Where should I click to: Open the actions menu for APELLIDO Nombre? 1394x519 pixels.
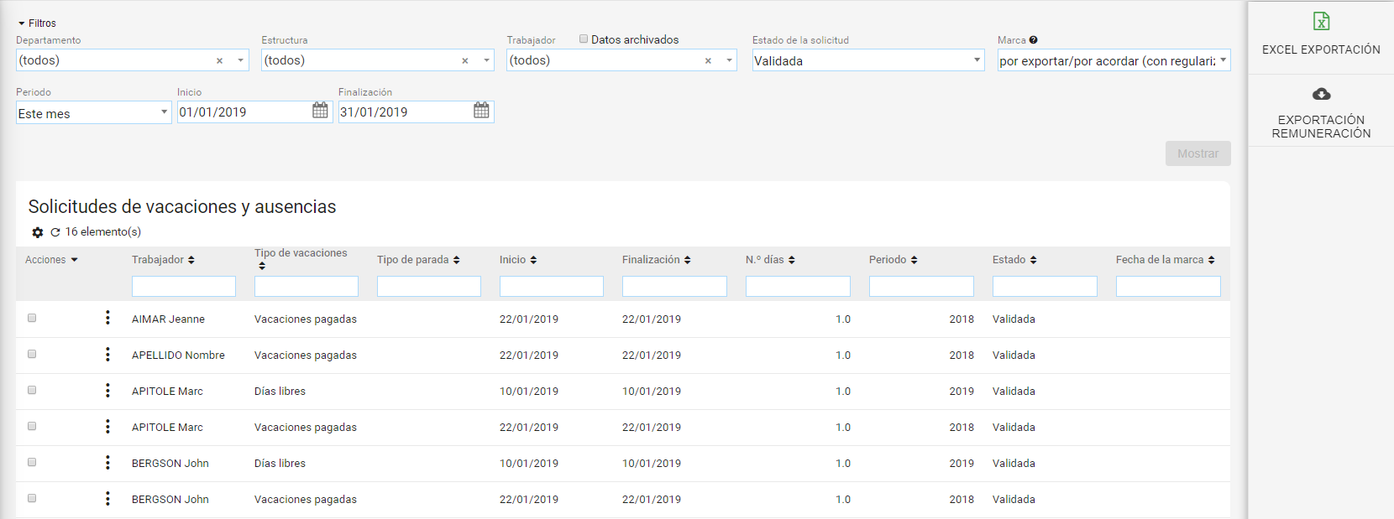pos(107,354)
